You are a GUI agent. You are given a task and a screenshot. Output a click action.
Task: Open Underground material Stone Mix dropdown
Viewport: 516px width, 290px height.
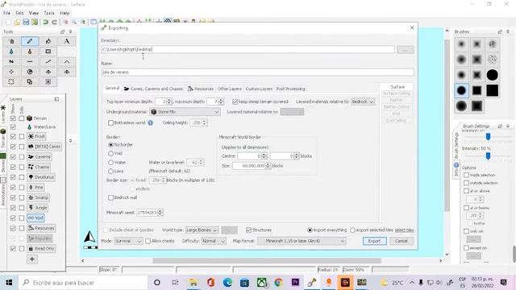coord(185,112)
